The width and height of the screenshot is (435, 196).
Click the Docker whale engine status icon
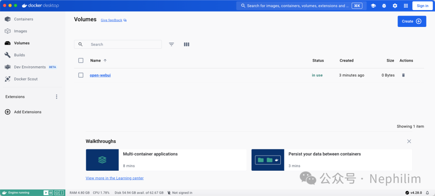coord(4,193)
